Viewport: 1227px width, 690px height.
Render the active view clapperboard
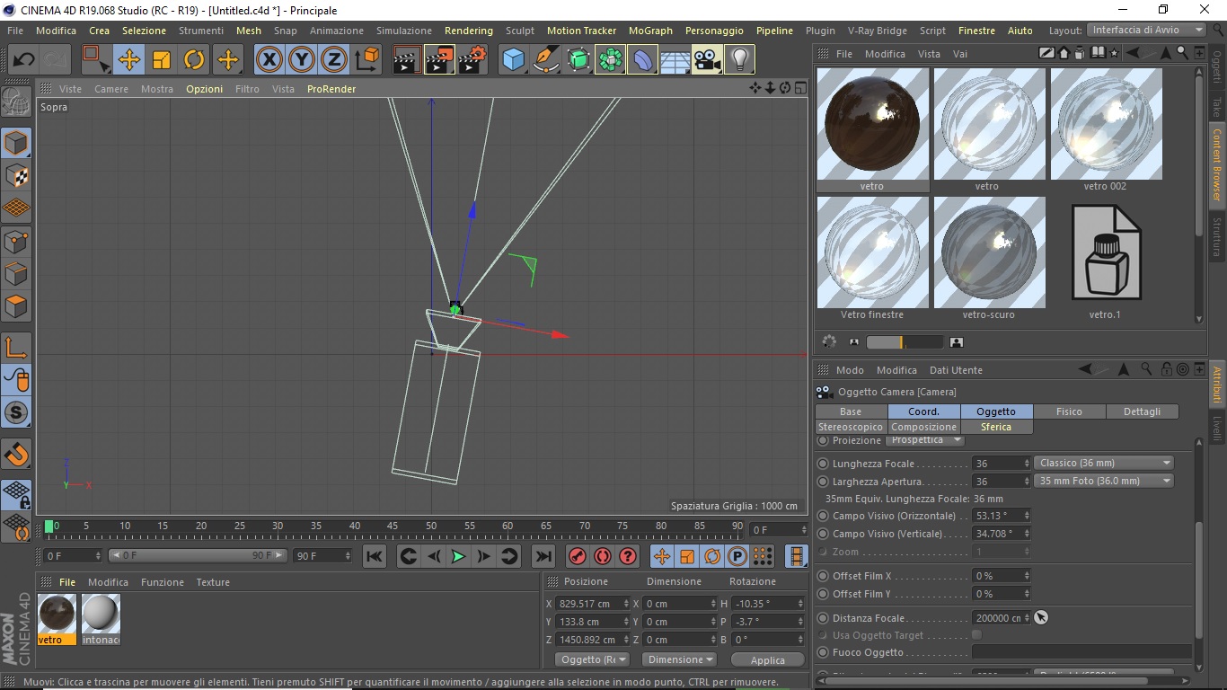tap(407, 60)
